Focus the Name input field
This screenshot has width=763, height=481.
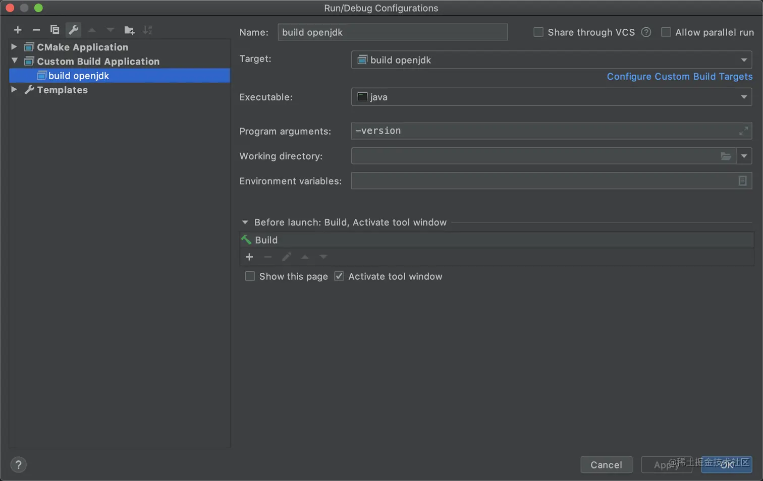393,32
